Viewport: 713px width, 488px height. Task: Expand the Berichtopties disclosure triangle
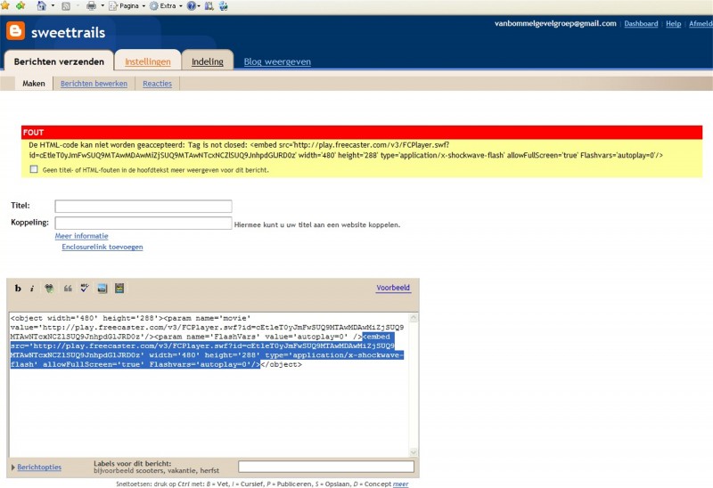tap(13, 468)
